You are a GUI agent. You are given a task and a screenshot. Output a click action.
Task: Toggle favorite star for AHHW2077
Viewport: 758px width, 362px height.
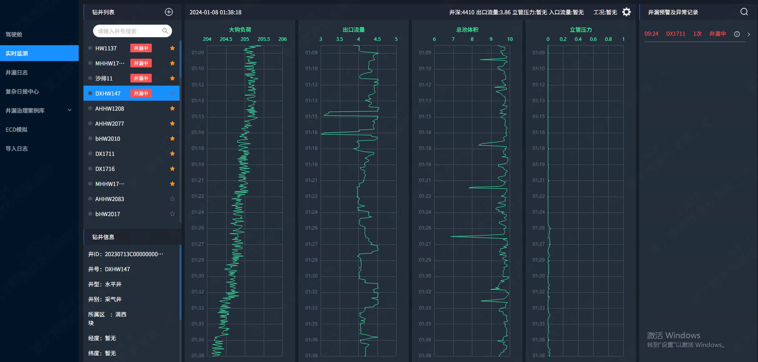click(x=172, y=123)
